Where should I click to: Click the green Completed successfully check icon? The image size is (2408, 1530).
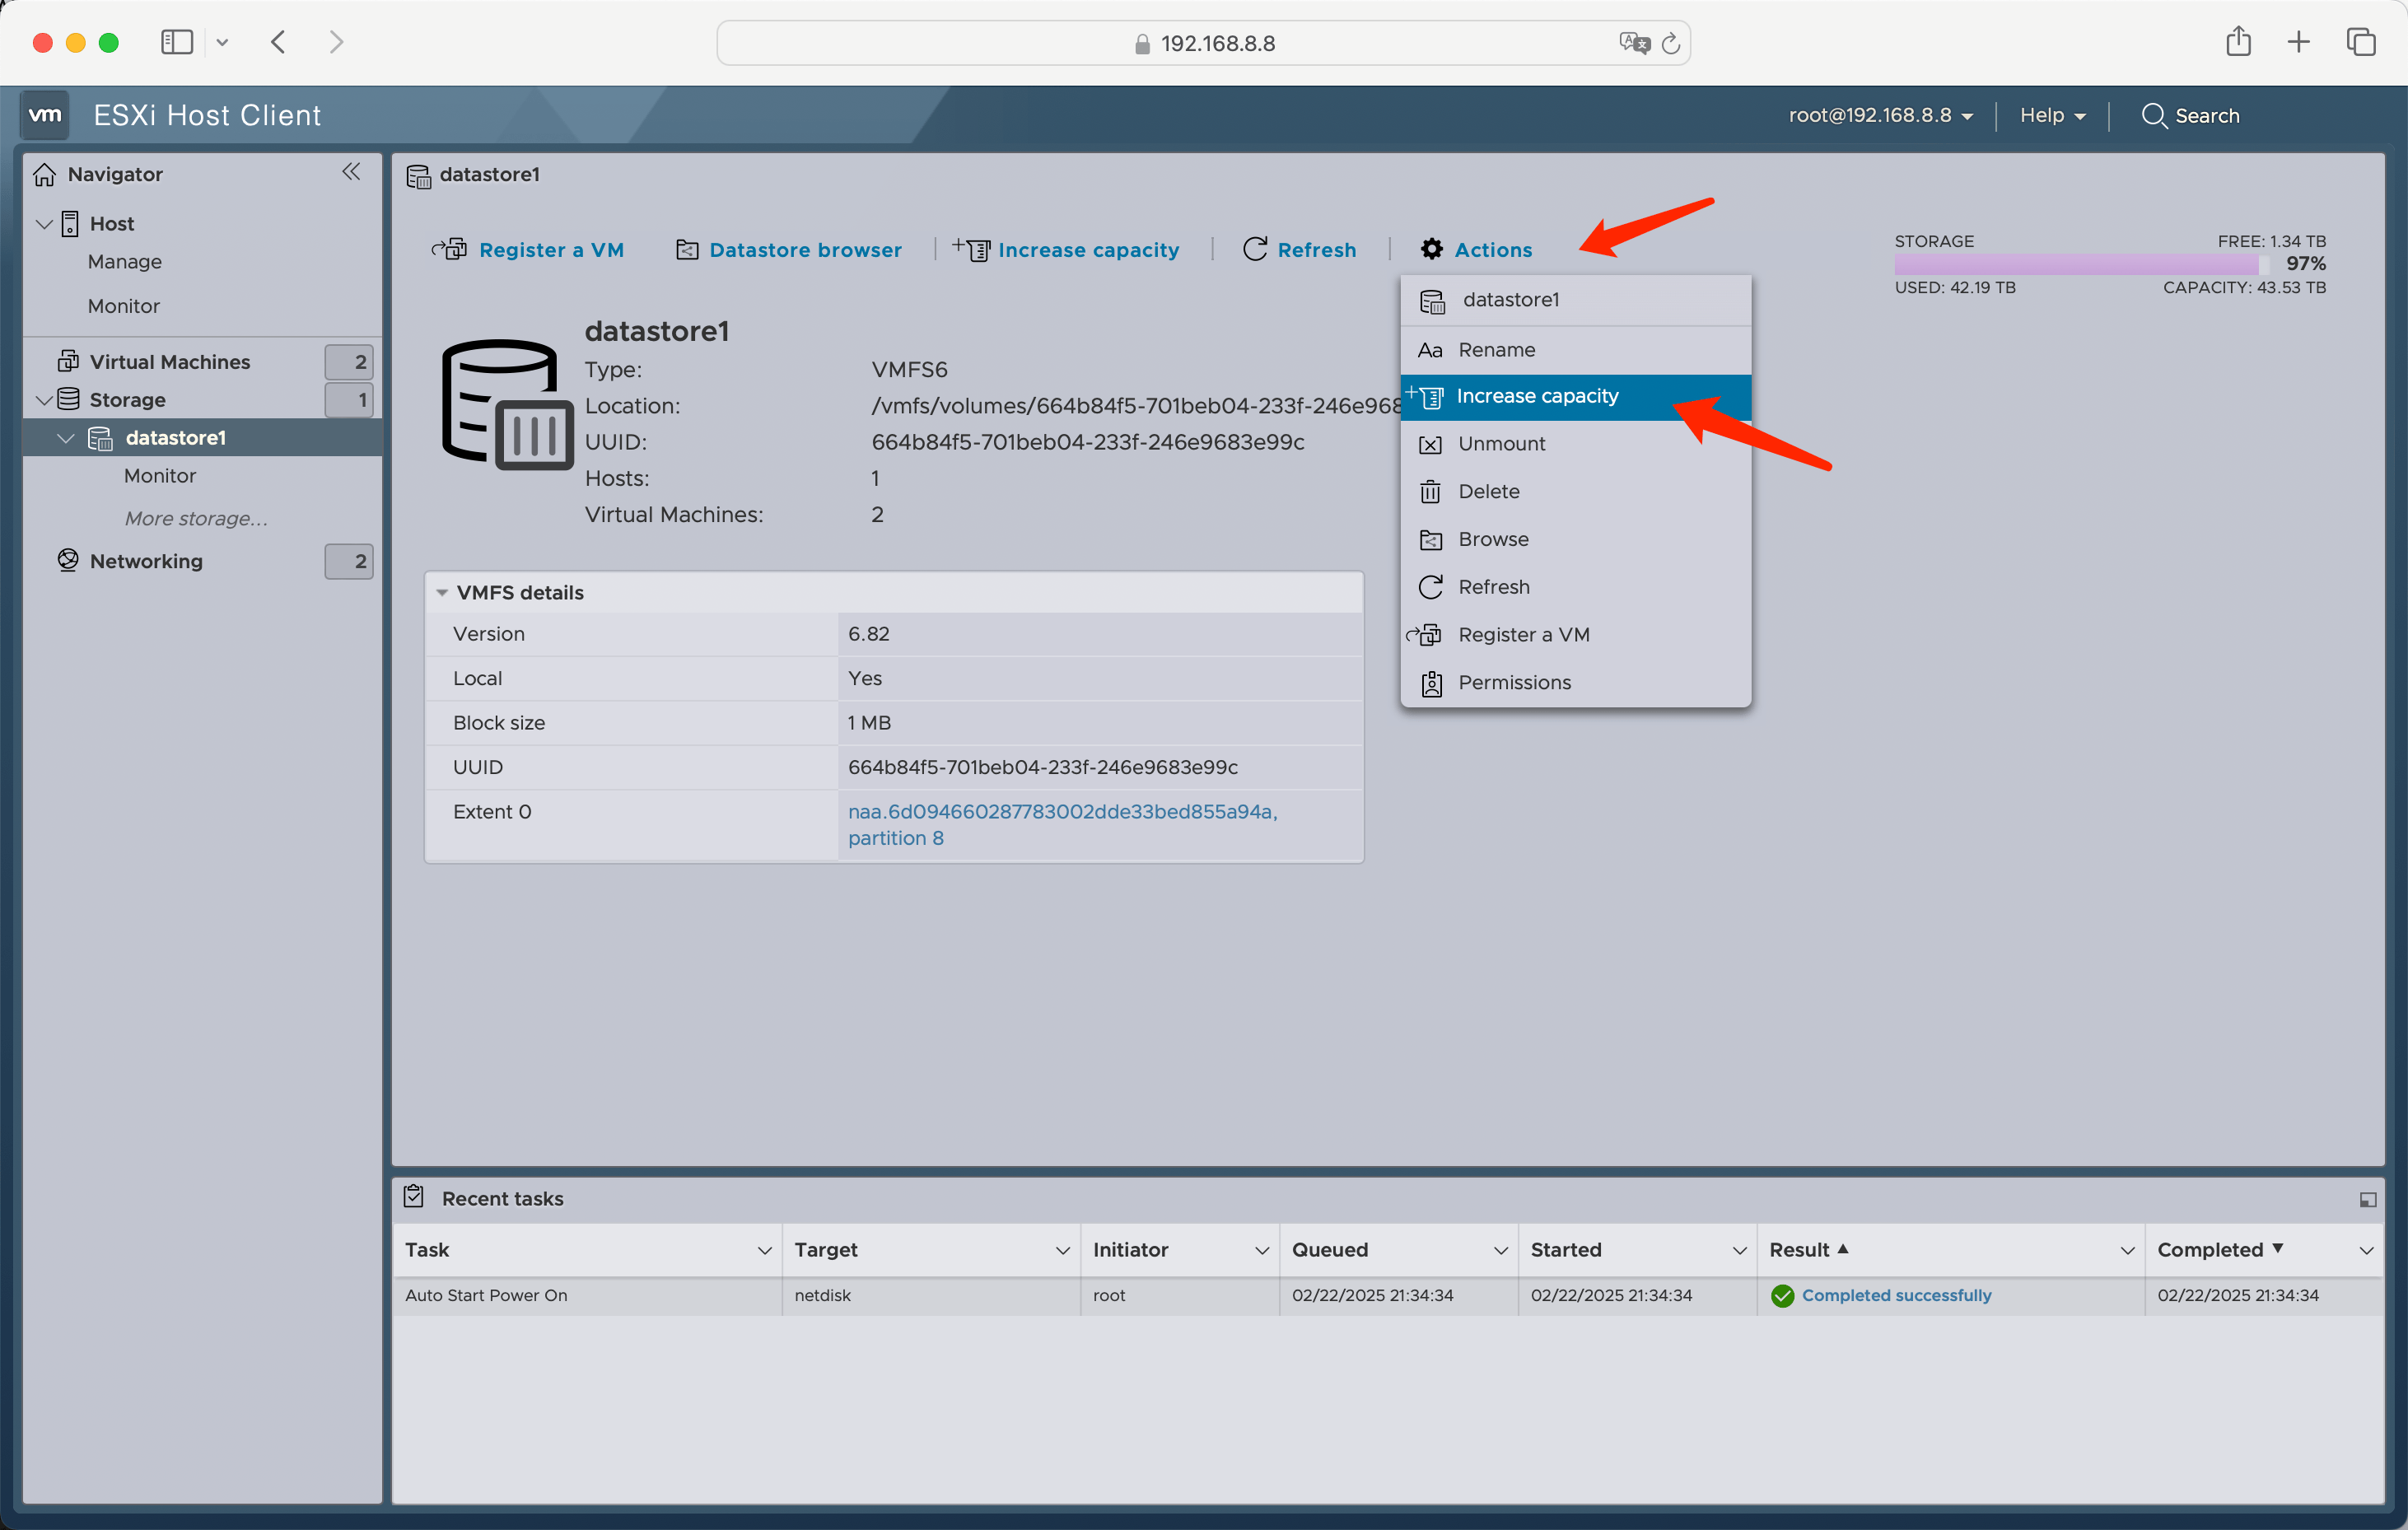coord(1782,1295)
